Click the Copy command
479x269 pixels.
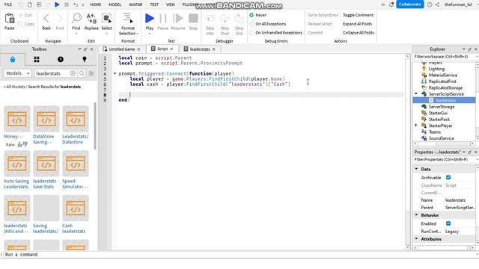[x=26, y=24]
